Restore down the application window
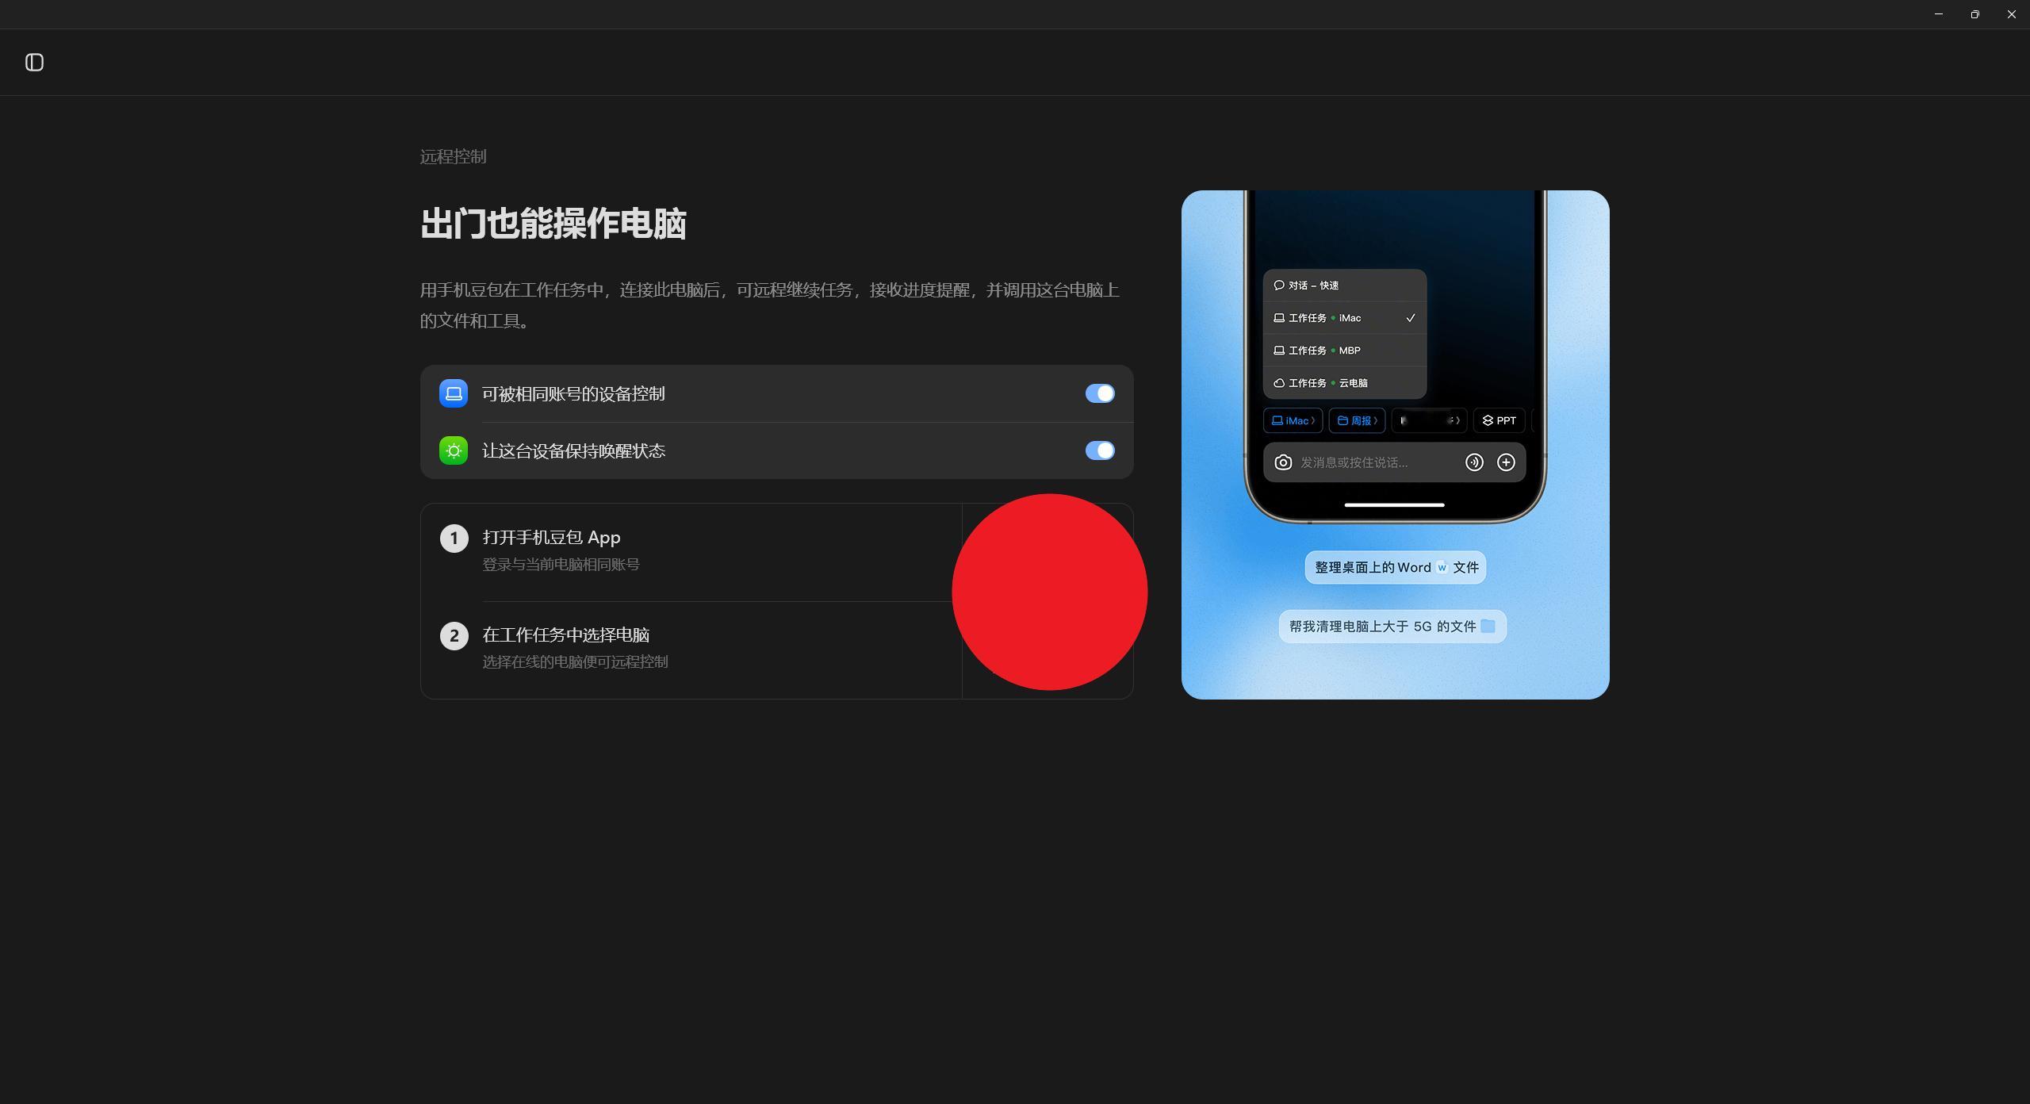The height and width of the screenshot is (1104, 2030). pyautogui.click(x=1975, y=14)
